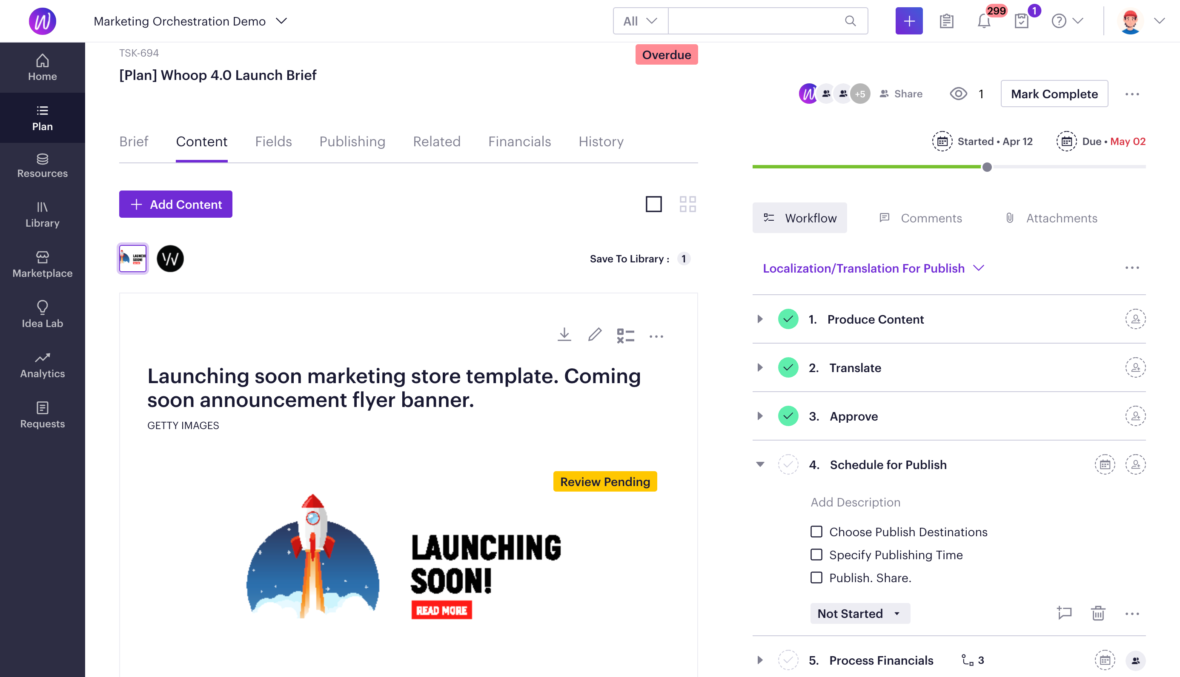The image size is (1180, 677).
Task: Switch to grid view layout icon
Action: click(x=687, y=204)
